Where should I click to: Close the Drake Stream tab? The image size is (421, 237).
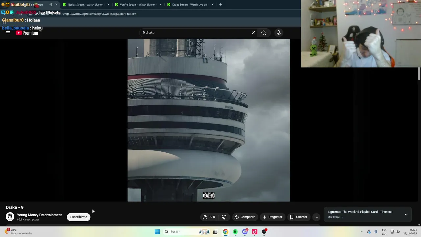212,5
